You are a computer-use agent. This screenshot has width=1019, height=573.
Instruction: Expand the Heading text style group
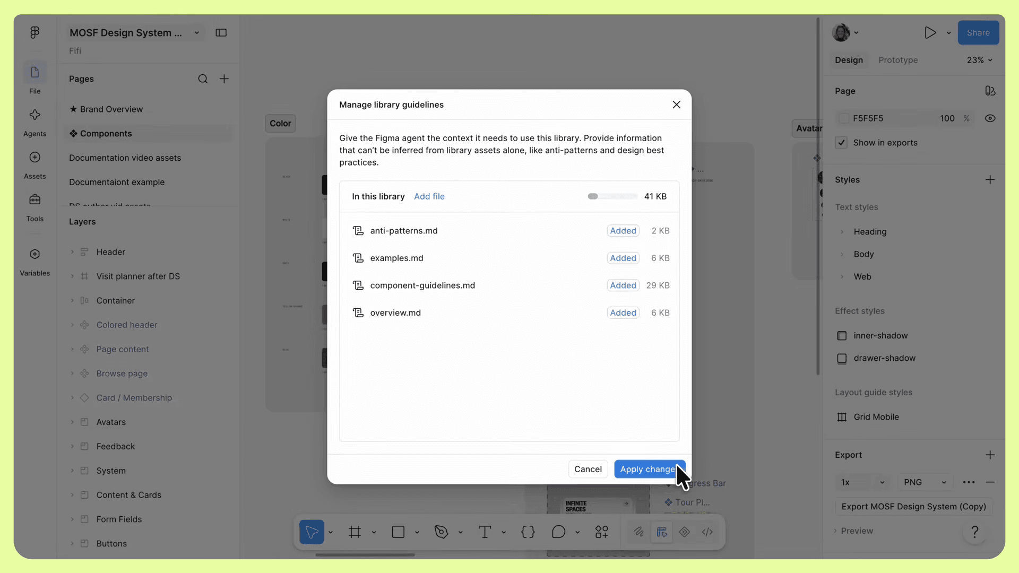(x=842, y=232)
